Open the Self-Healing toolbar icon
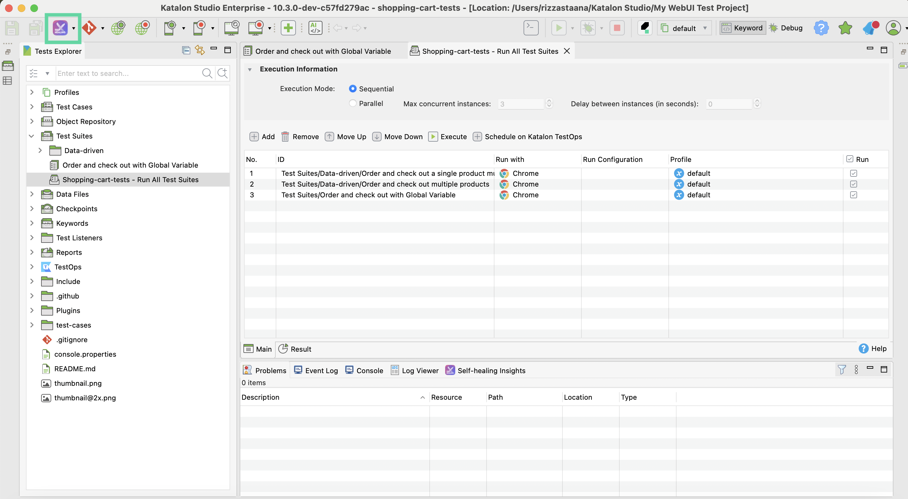The height and width of the screenshot is (499, 908). pos(60,28)
